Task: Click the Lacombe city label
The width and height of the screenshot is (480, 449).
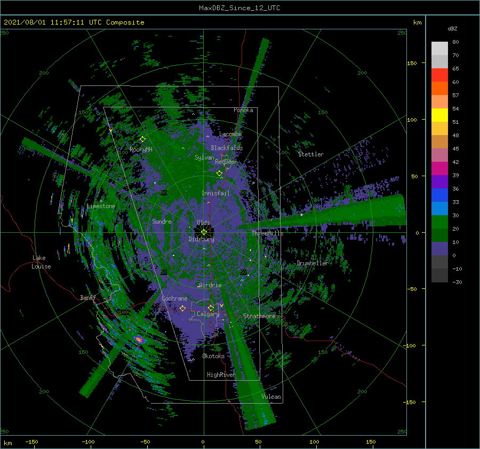Action: [x=230, y=134]
